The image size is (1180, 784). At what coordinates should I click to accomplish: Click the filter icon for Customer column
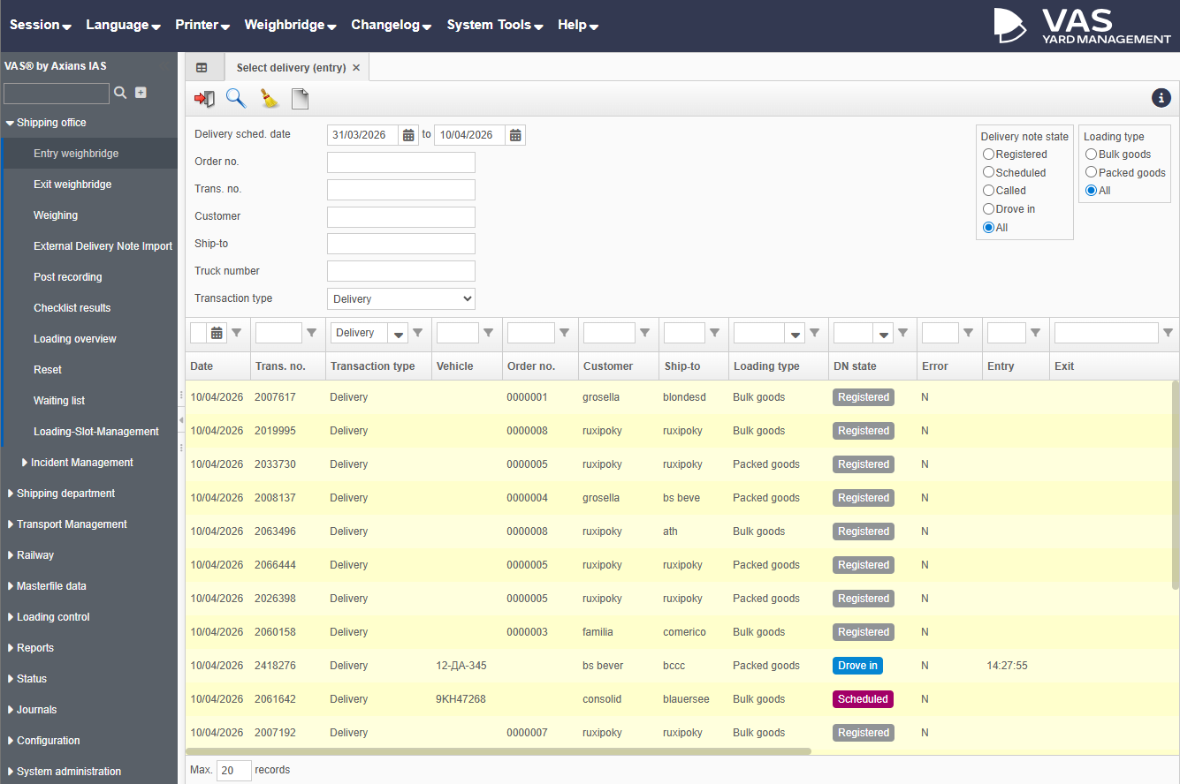coord(645,333)
